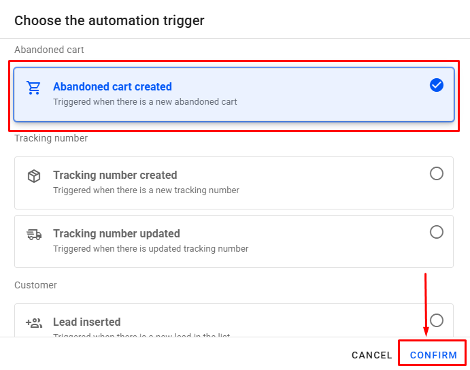Click the package box icon
Screen dimensions: 470x370
33,176
